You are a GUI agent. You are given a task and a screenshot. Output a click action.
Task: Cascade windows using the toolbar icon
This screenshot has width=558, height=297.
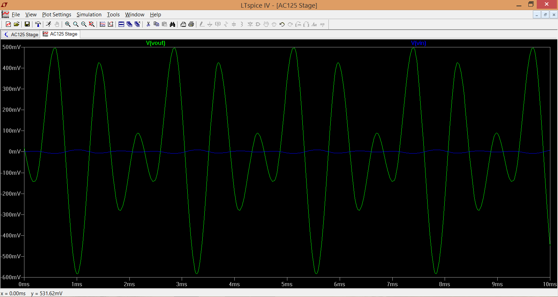point(129,24)
